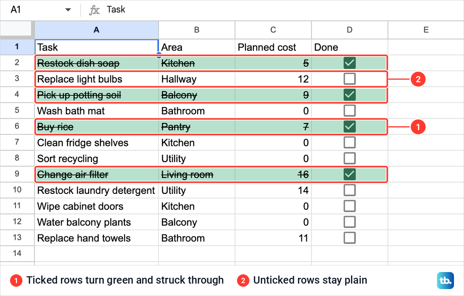Select the Restock dish soap cell

[x=97, y=63]
